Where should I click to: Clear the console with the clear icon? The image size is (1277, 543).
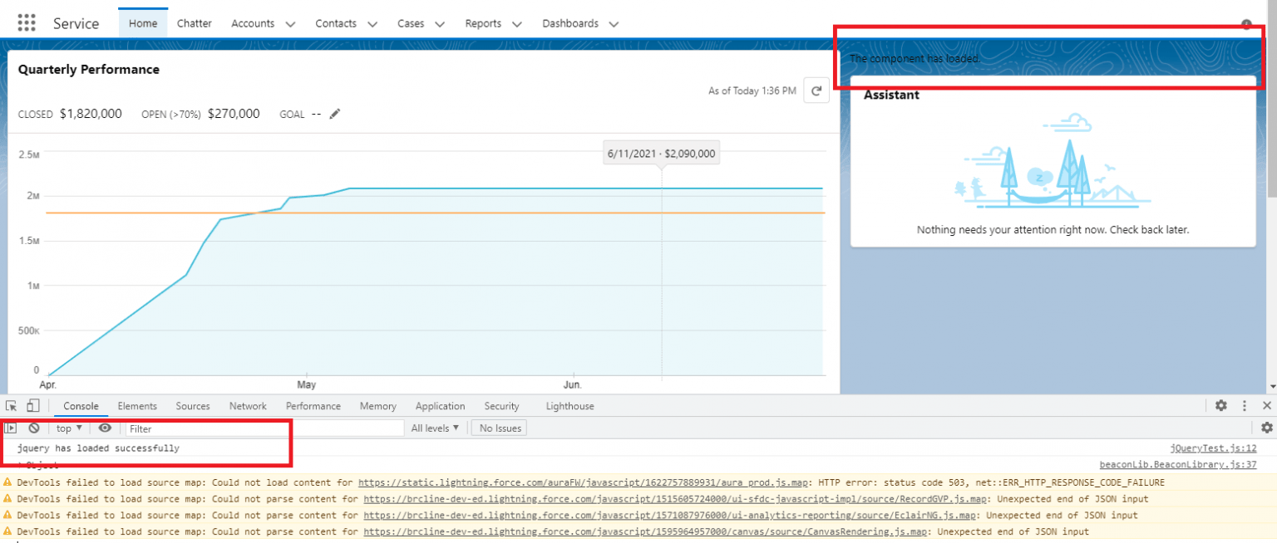pos(34,428)
